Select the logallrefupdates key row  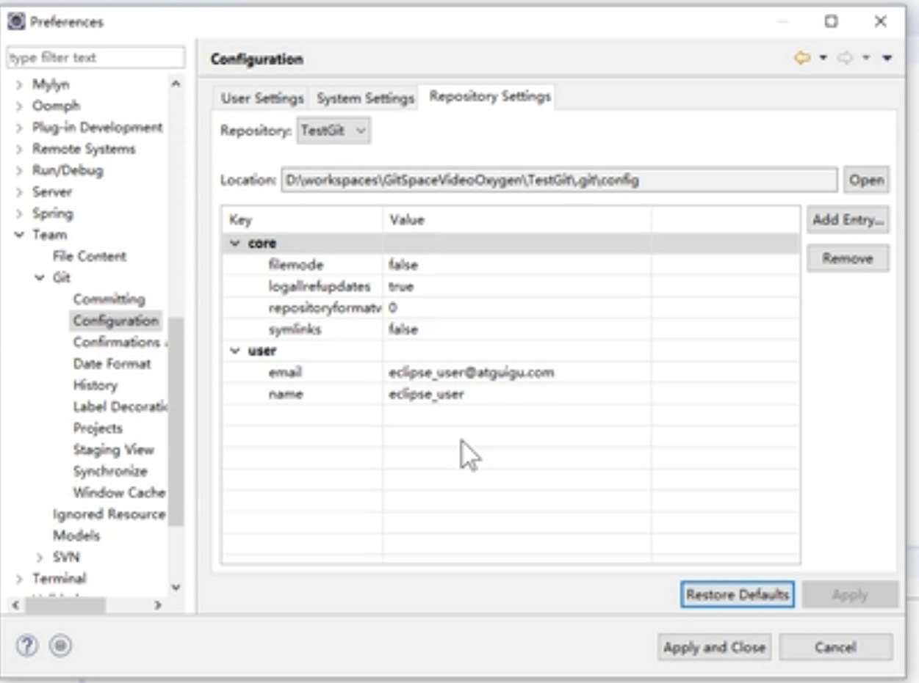click(x=510, y=286)
